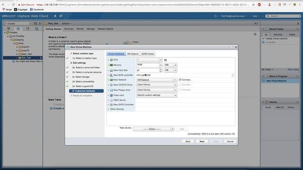Viewport: 303px width, 170px height.
Task: Open New Virtual Machine in Work In Progress
Action: click(276, 81)
